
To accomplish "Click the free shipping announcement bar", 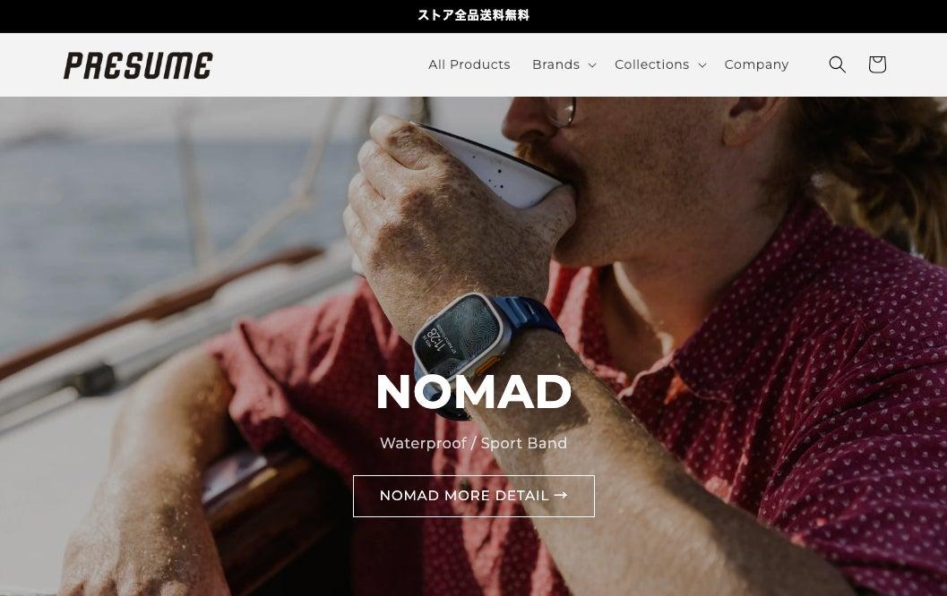I will [473, 16].
